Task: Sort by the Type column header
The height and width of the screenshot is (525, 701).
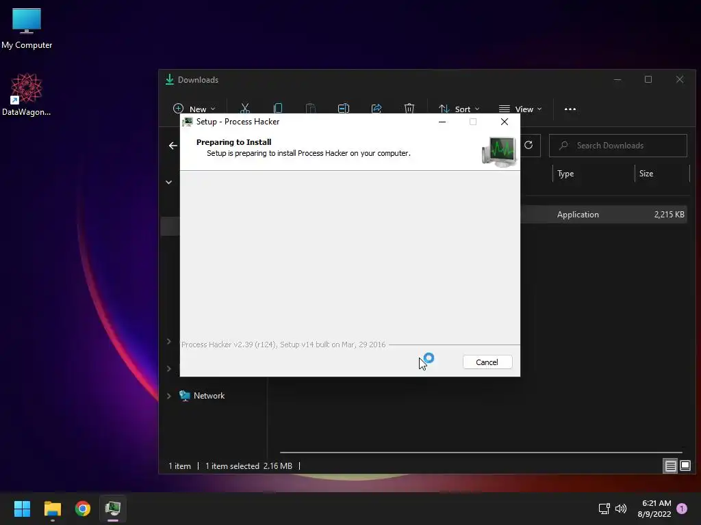Action: coord(594,174)
